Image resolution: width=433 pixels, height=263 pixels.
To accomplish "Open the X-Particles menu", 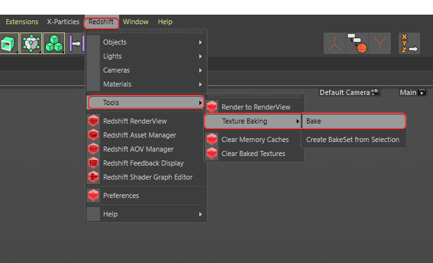I will click(x=63, y=22).
